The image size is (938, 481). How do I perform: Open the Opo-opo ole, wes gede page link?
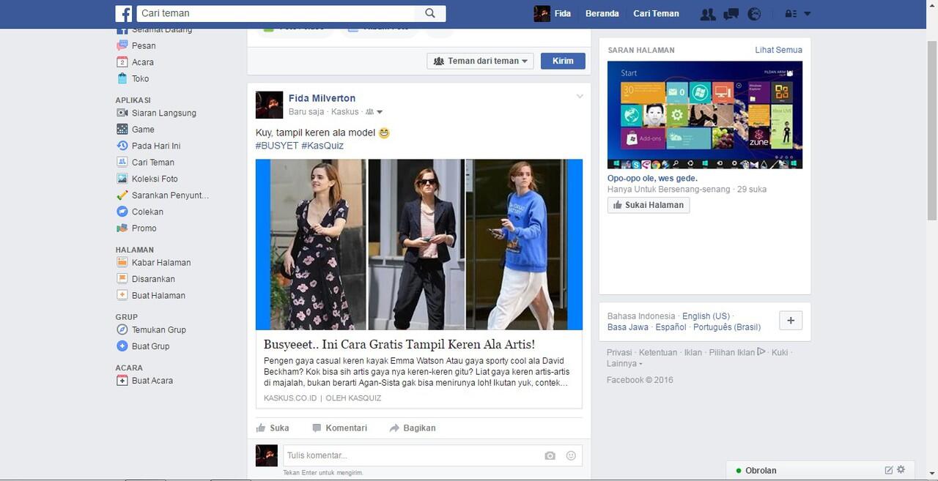pos(652,178)
